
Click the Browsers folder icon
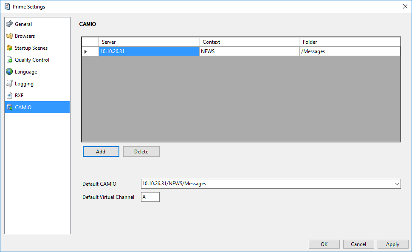[x=9, y=36]
